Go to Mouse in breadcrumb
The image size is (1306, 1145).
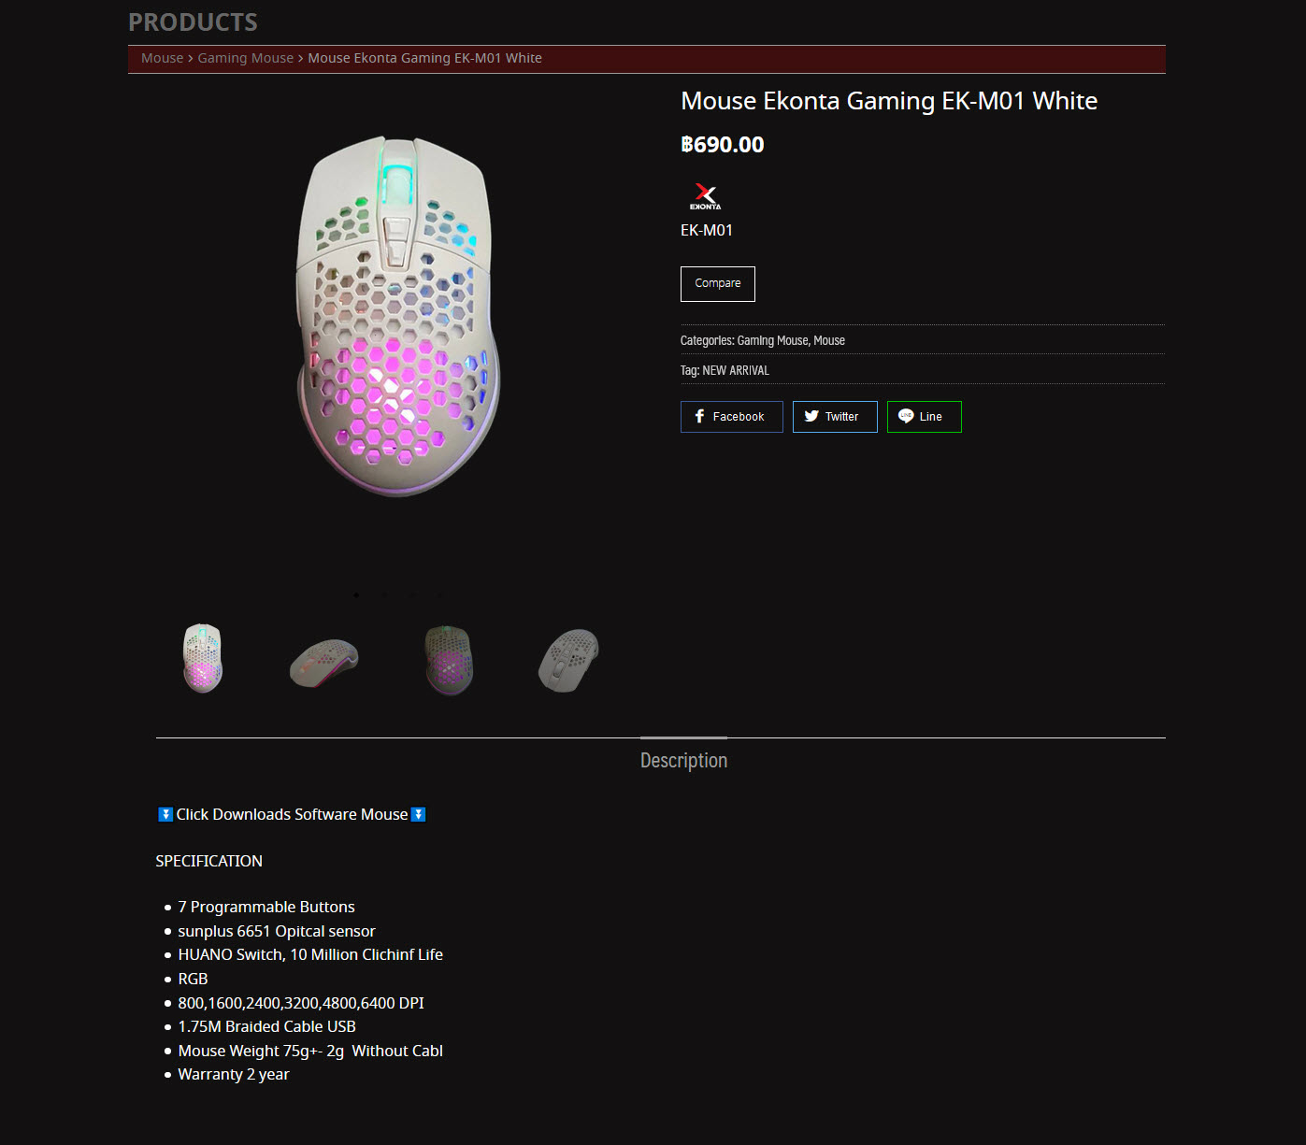click(x=162, y=58)
